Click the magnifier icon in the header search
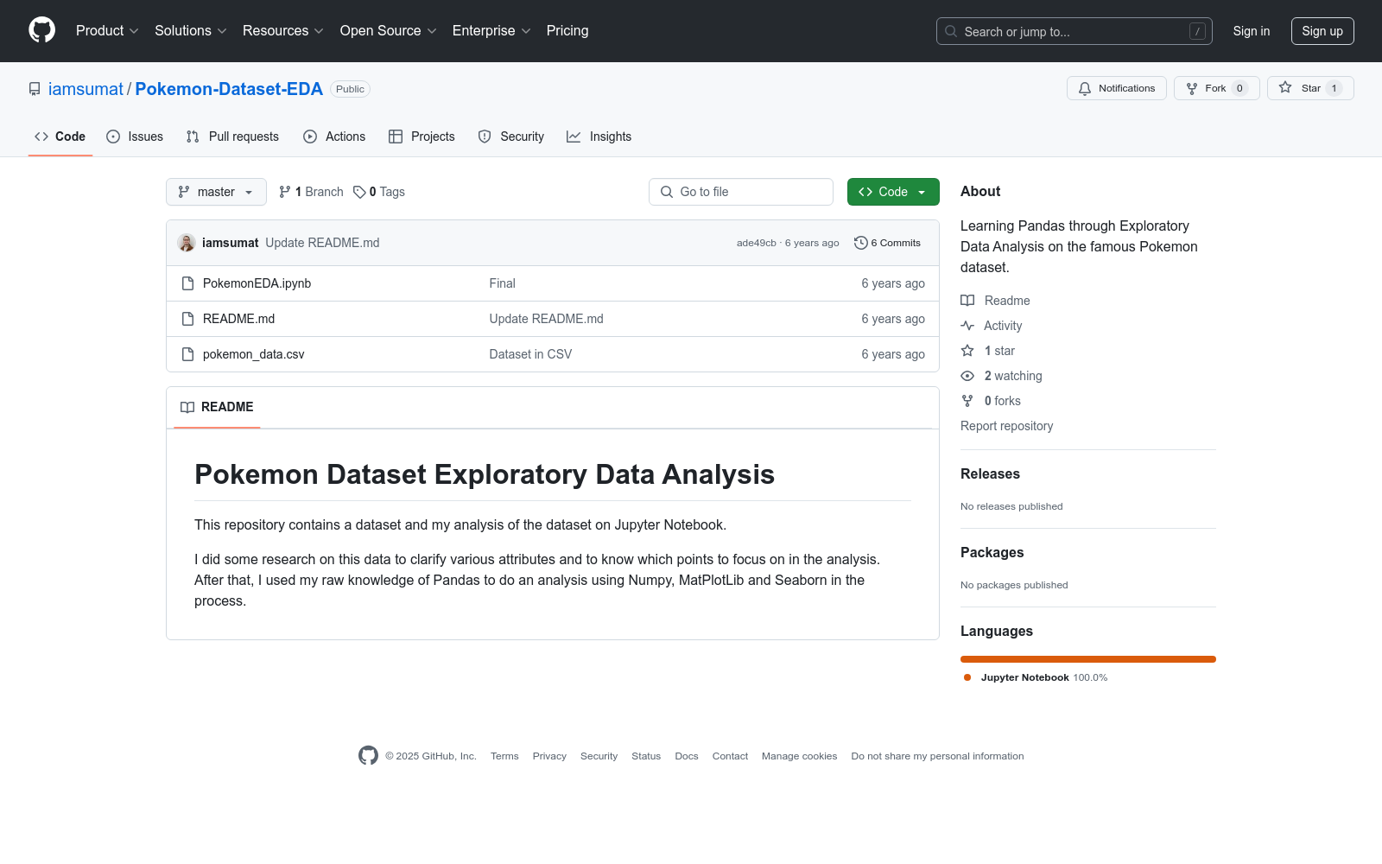The image size is (1382, 864). (951, 31)
